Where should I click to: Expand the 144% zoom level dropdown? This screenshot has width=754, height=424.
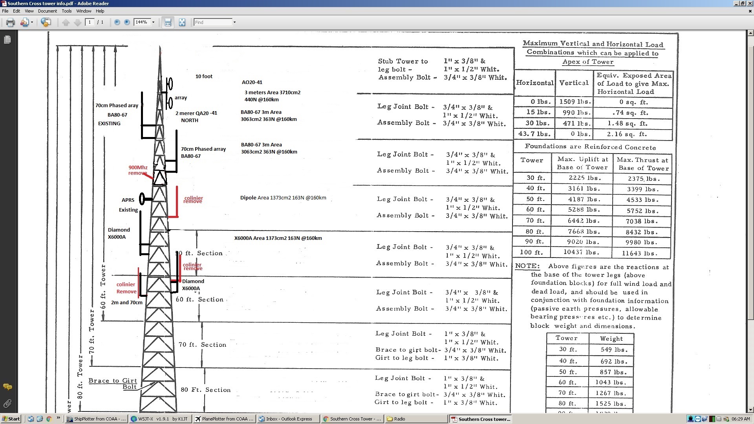(x=153, y=22)
